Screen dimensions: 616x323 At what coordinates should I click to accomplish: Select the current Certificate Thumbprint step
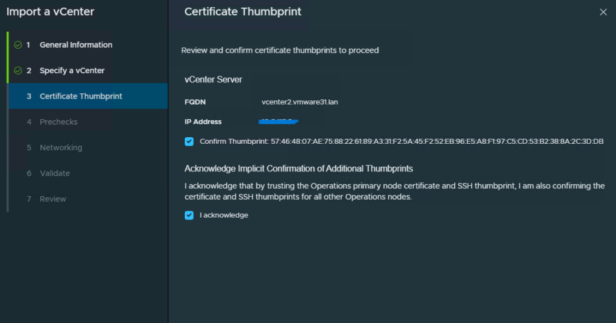(81, 96)
